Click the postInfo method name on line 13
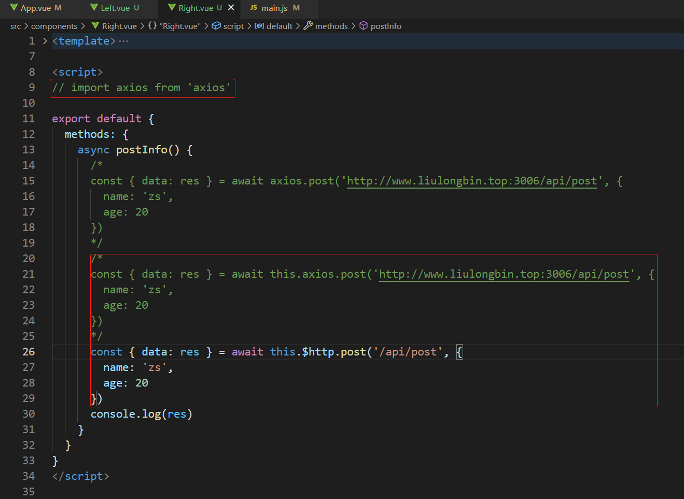 (142, 150)
